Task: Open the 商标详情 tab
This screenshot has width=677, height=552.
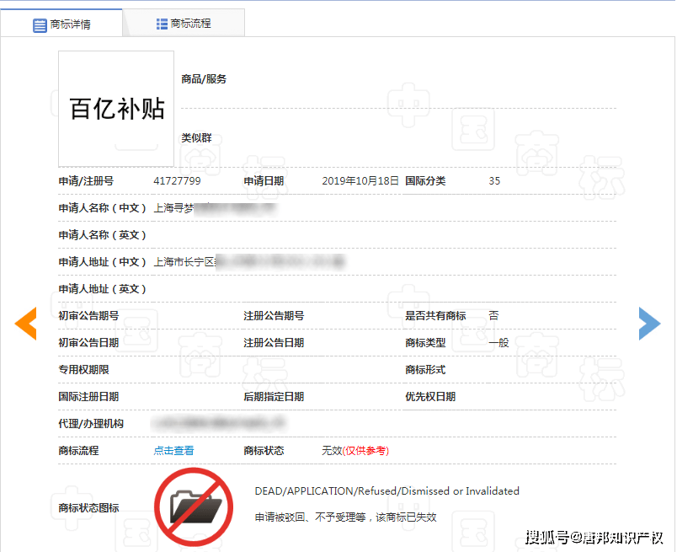Action: point(61,24)
